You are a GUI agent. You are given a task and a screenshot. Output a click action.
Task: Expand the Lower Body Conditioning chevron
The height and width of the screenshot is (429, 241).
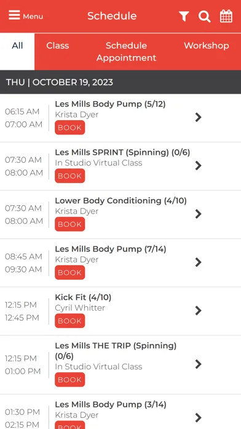pyautogui.click(x=198, y=214)
